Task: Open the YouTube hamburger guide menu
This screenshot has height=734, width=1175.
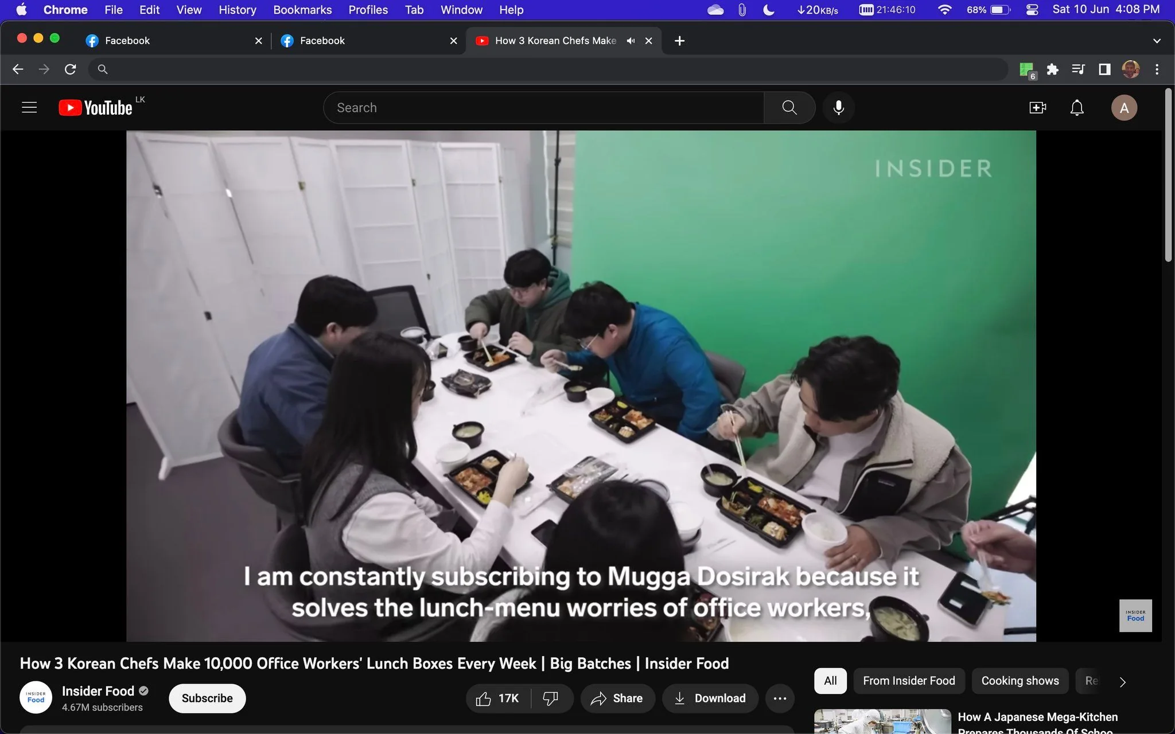Action: pyautogui.click(x=29, y=107)
